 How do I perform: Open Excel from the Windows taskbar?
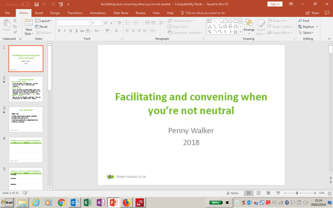pyautogui.click(x=87, y=203)
